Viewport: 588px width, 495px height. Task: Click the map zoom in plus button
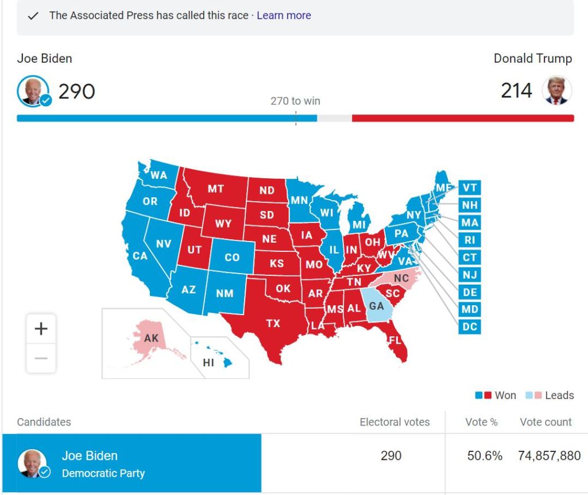[41, 329]
